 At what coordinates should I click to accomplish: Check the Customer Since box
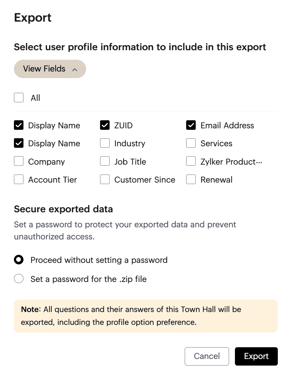(x=104, y=179)
